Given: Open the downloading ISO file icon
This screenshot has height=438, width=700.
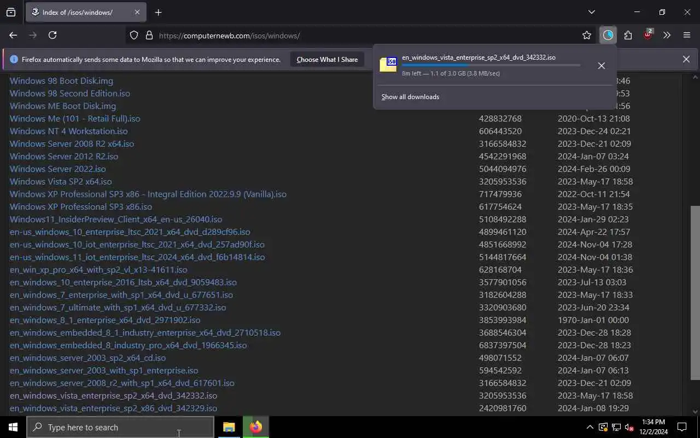Looking at the screenshot, I should coord(388,64).
